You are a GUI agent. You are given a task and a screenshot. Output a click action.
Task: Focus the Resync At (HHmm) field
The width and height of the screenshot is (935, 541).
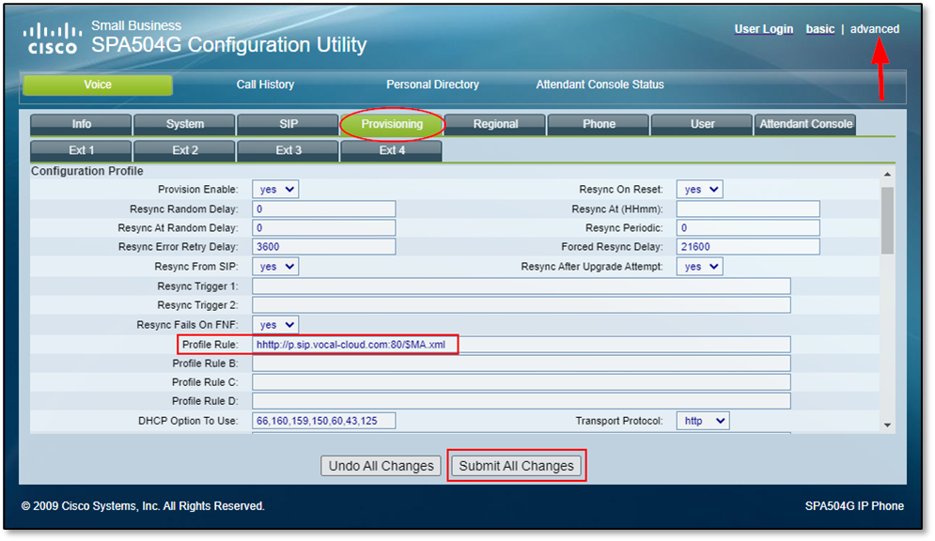748,209
